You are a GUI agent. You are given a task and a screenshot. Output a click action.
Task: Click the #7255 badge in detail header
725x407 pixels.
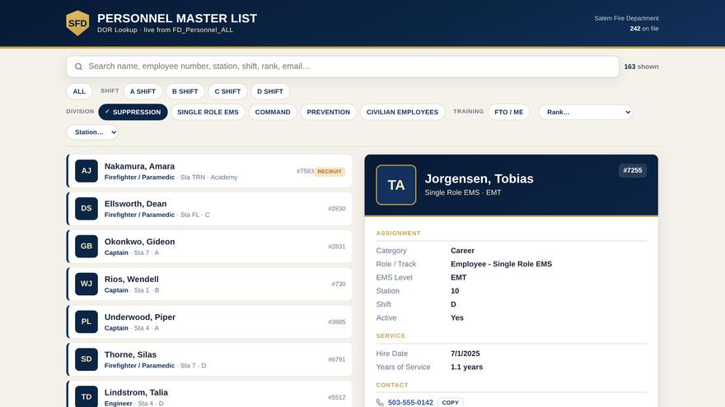click(x=633, y=170)
